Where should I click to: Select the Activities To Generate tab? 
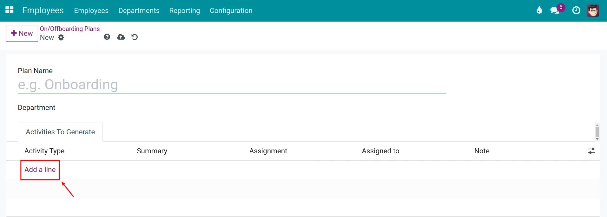pos(60,132)
